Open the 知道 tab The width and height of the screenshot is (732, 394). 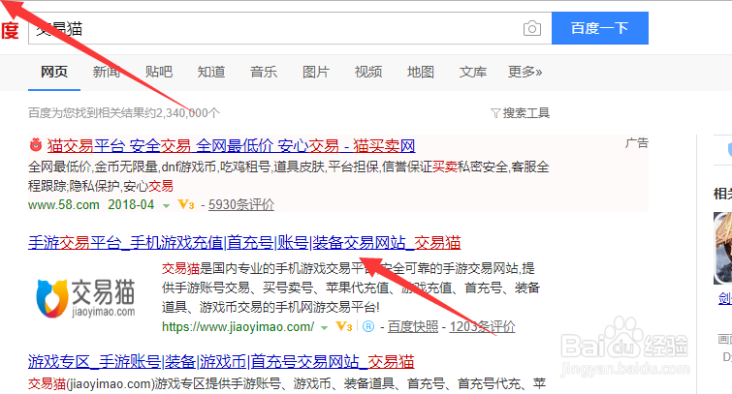pos(211,72)
